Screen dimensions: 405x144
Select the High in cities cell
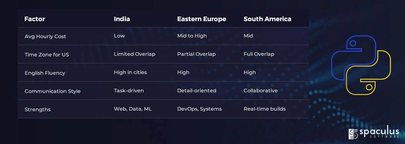click(x=130, y=72)
